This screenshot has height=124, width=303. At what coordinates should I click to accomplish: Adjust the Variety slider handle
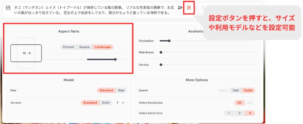click(x=161, y=65)
